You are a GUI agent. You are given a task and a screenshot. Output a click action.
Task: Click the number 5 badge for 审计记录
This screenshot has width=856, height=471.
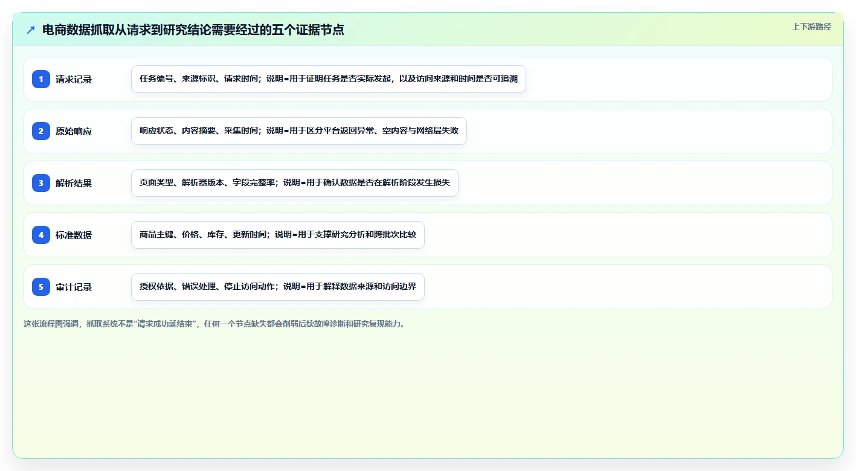pyautogui.click(x=41, y=287)
